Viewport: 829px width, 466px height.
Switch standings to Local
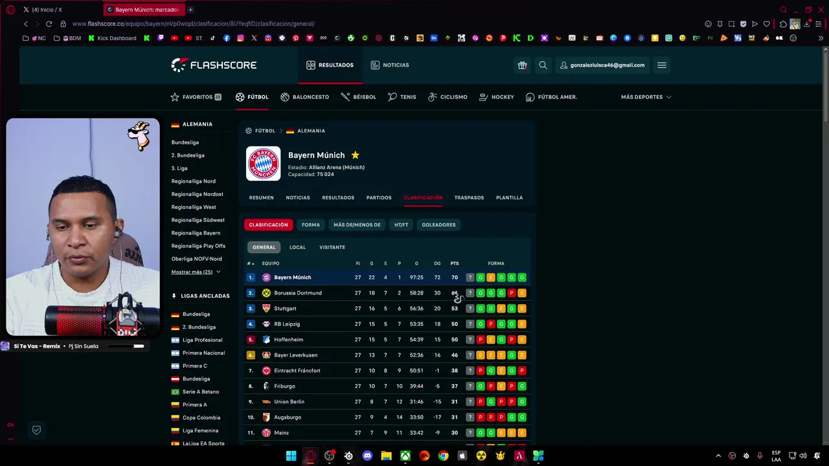[x=297, y=247]
